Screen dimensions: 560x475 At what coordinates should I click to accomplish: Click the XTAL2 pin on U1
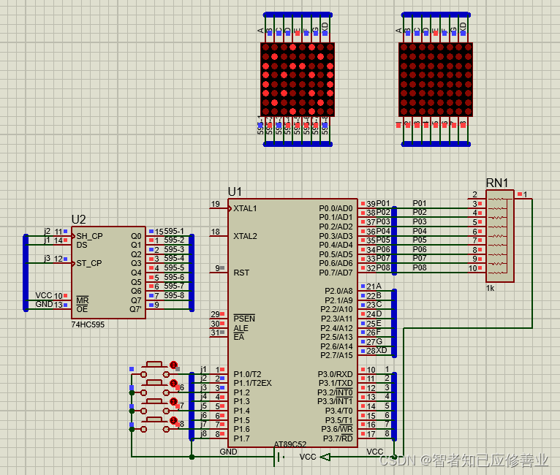pyautogui.click(x=245, y=236)
